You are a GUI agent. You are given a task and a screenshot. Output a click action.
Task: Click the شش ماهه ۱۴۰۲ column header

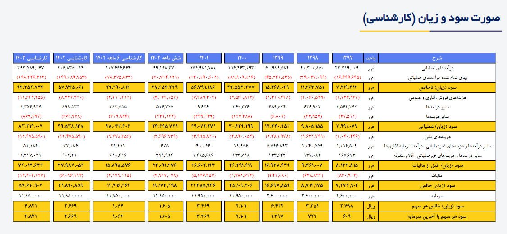point(165,58)
